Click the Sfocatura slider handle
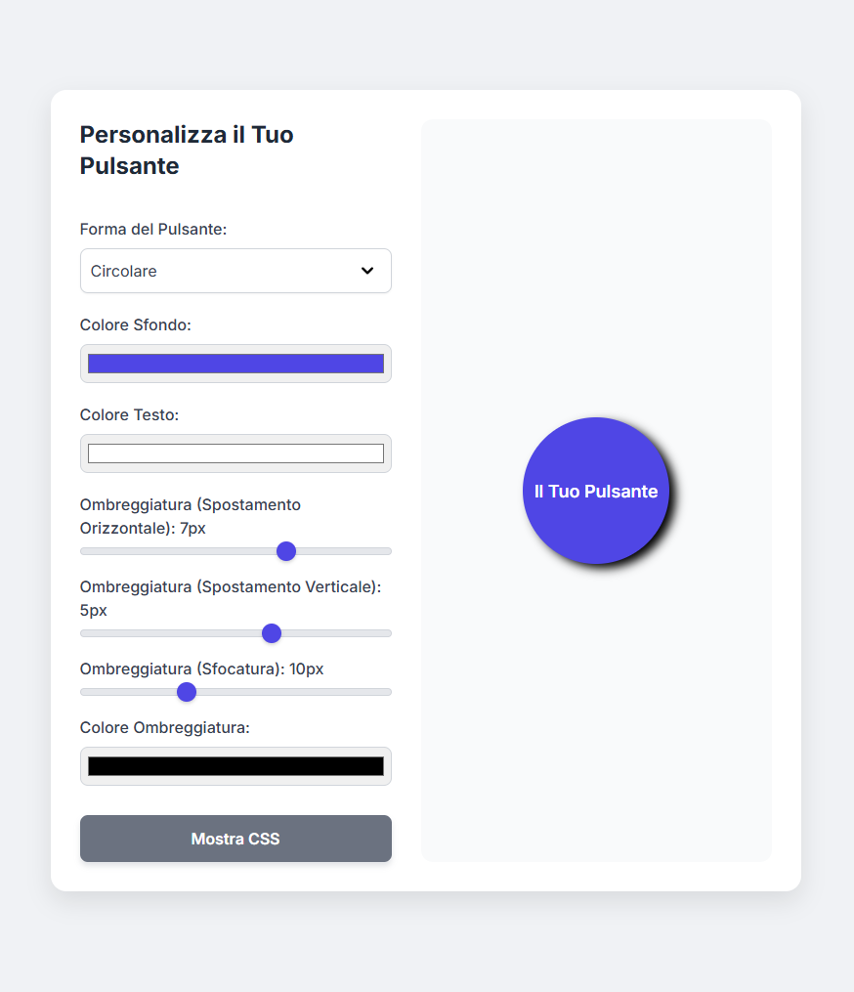This screenshot has width=854, height=992. [187, 692]
